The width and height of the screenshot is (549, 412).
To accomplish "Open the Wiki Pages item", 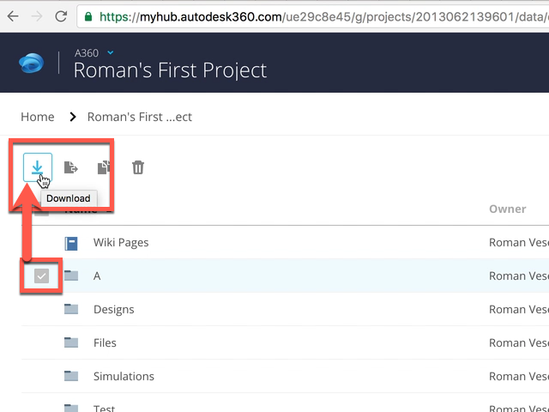I will click(121, 243).
